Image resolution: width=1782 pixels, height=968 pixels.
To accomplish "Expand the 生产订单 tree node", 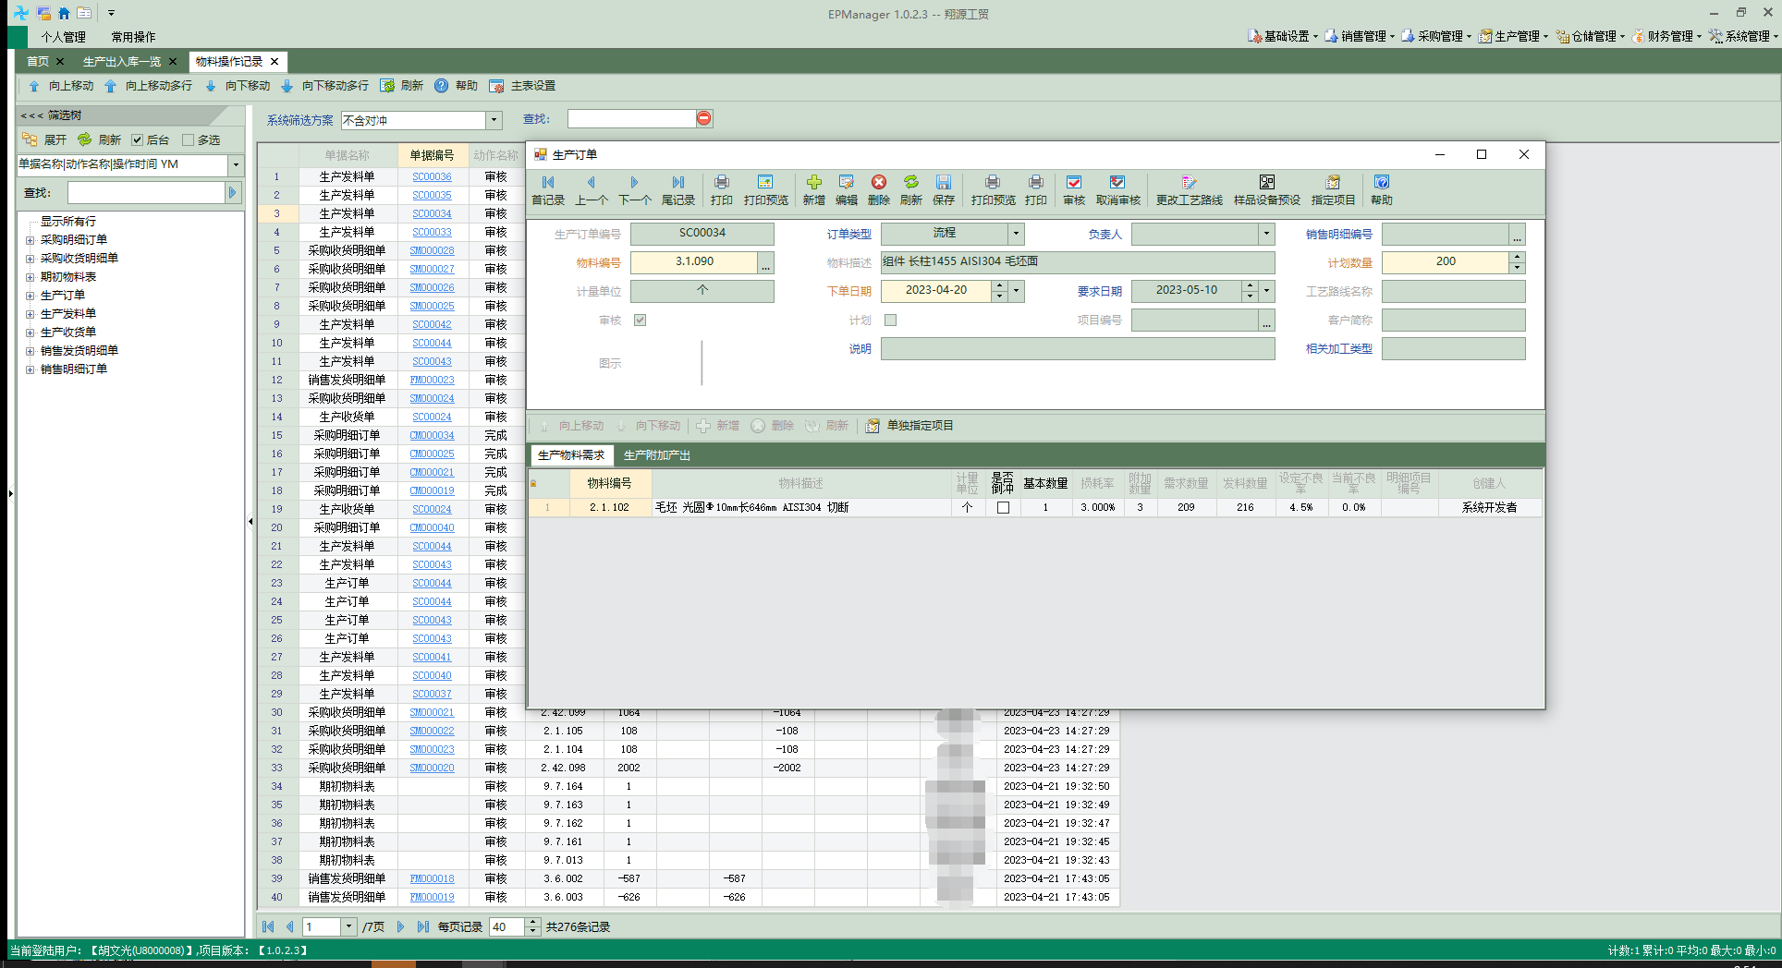I will point(30,296).
